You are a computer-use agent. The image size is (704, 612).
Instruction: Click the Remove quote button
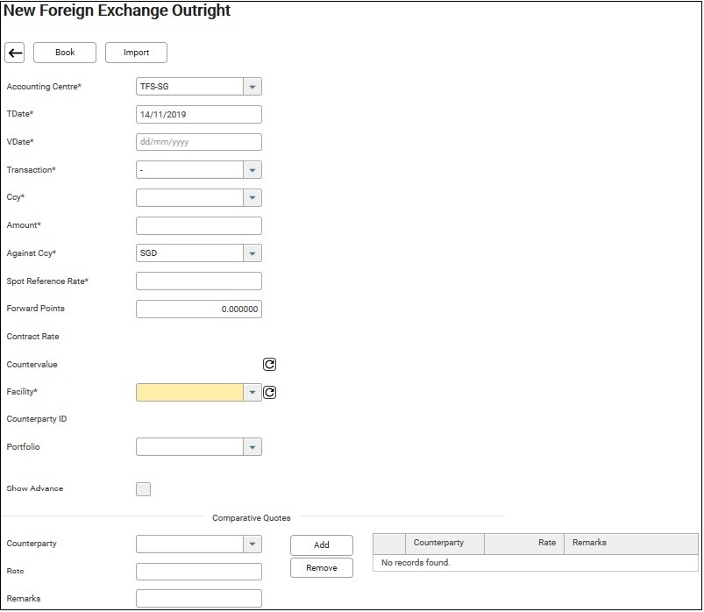pos(322,568)
